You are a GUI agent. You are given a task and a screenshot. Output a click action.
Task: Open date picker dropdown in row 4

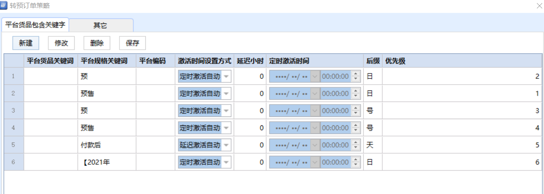click(315, 128)
